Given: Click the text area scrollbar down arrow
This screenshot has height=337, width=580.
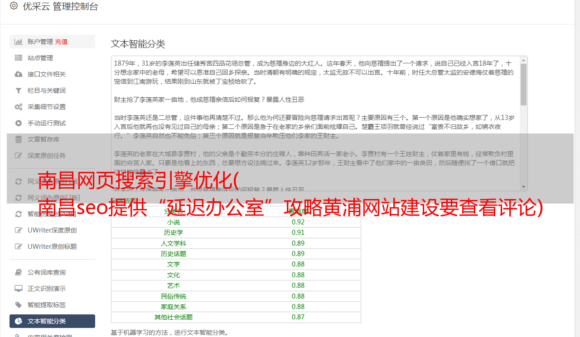Looking at the screenshot, I should pyautogui.click(x=524, y=187).
